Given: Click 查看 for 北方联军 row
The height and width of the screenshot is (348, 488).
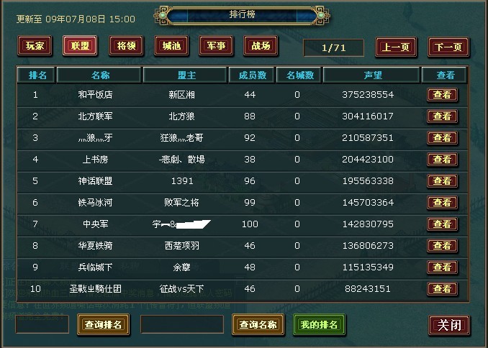Looking at the screenshot, I should coord(442,116).
